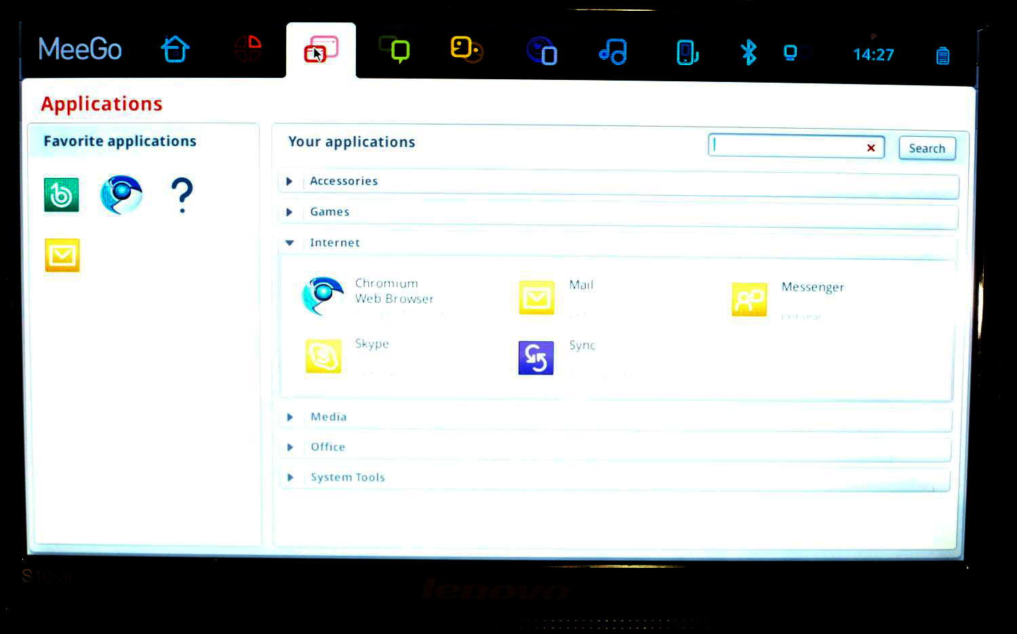Click the Office category label
Image resolution: width=1017 pixels, height=634 pixels.
(x=328, y=447)
